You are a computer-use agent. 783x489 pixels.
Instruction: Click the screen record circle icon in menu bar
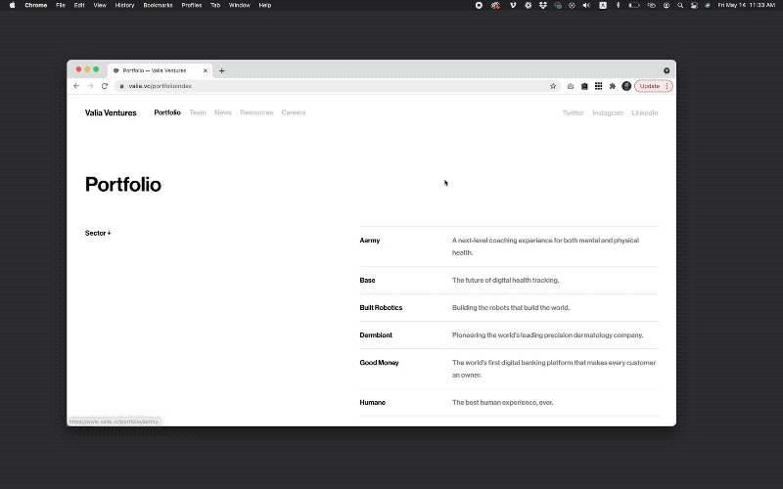tap(479, 5)
